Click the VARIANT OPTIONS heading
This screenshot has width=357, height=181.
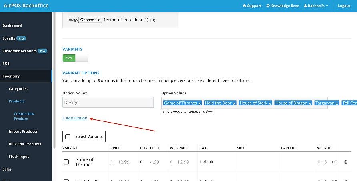81,73
